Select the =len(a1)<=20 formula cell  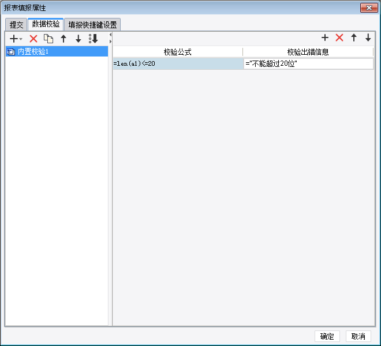(x=178, y=63)
